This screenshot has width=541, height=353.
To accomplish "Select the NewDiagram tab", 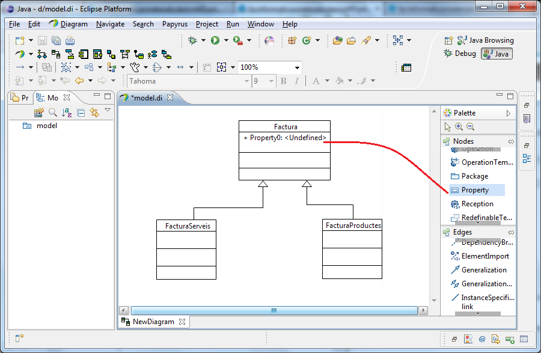I will click(153, 322).
